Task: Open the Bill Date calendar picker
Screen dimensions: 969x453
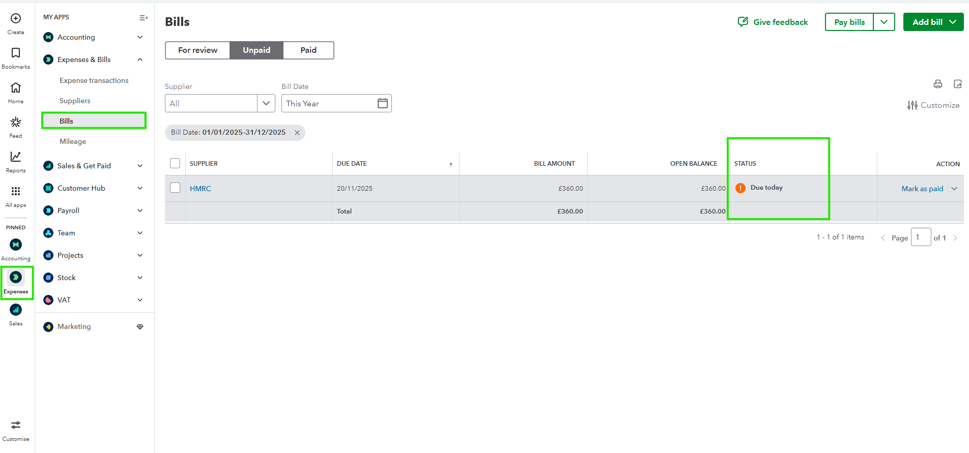Action: coord(383,103)
